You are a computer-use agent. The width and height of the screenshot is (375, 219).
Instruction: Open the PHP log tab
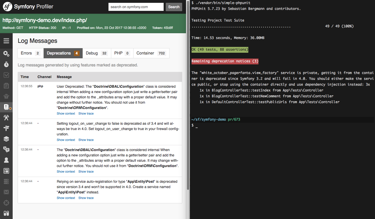[x=122, y=53]
